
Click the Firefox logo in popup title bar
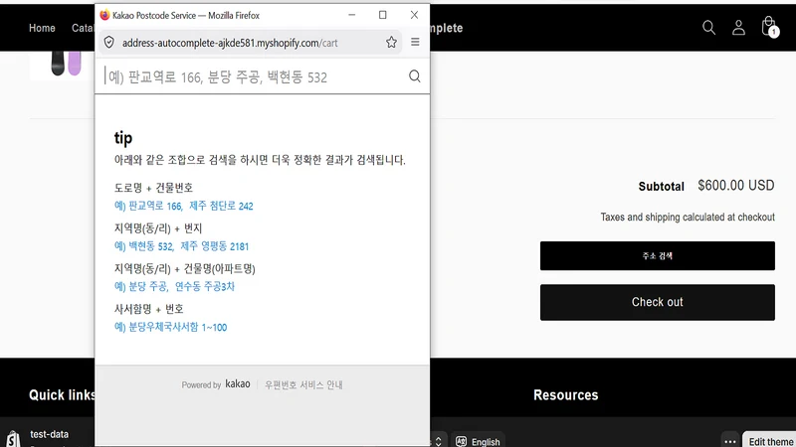pyautogui.click(x=104, y=15)
